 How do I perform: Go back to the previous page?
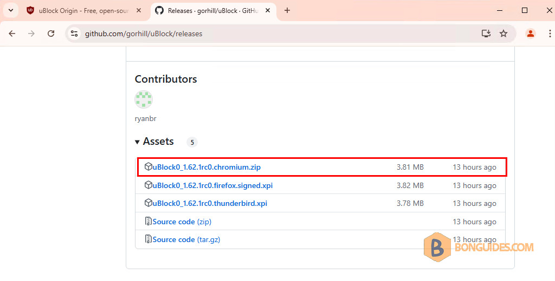(12, 34)
